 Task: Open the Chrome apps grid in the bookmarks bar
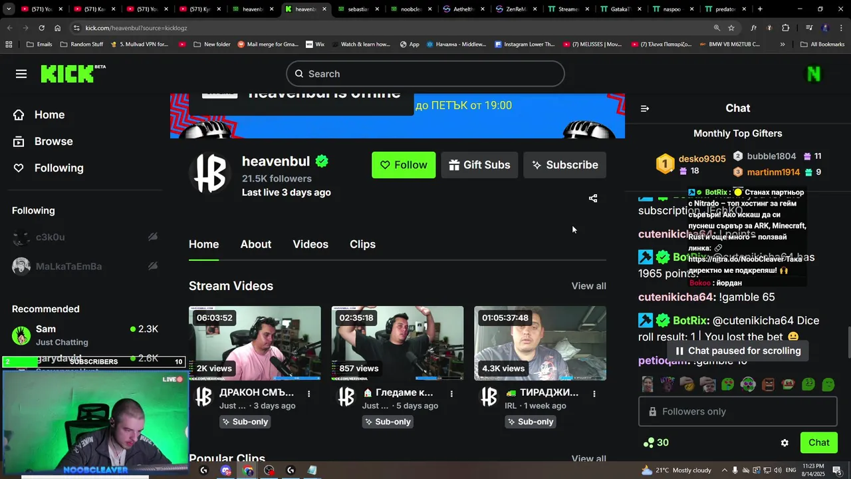tap(9, 45)
